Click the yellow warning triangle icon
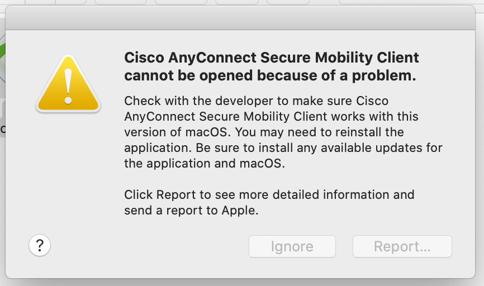Image resolution: width=484 pixels, height=286 pixels. pos(68,83)
